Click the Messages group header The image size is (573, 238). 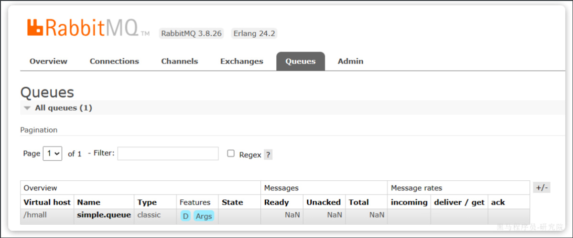click(x=281, y=188)
